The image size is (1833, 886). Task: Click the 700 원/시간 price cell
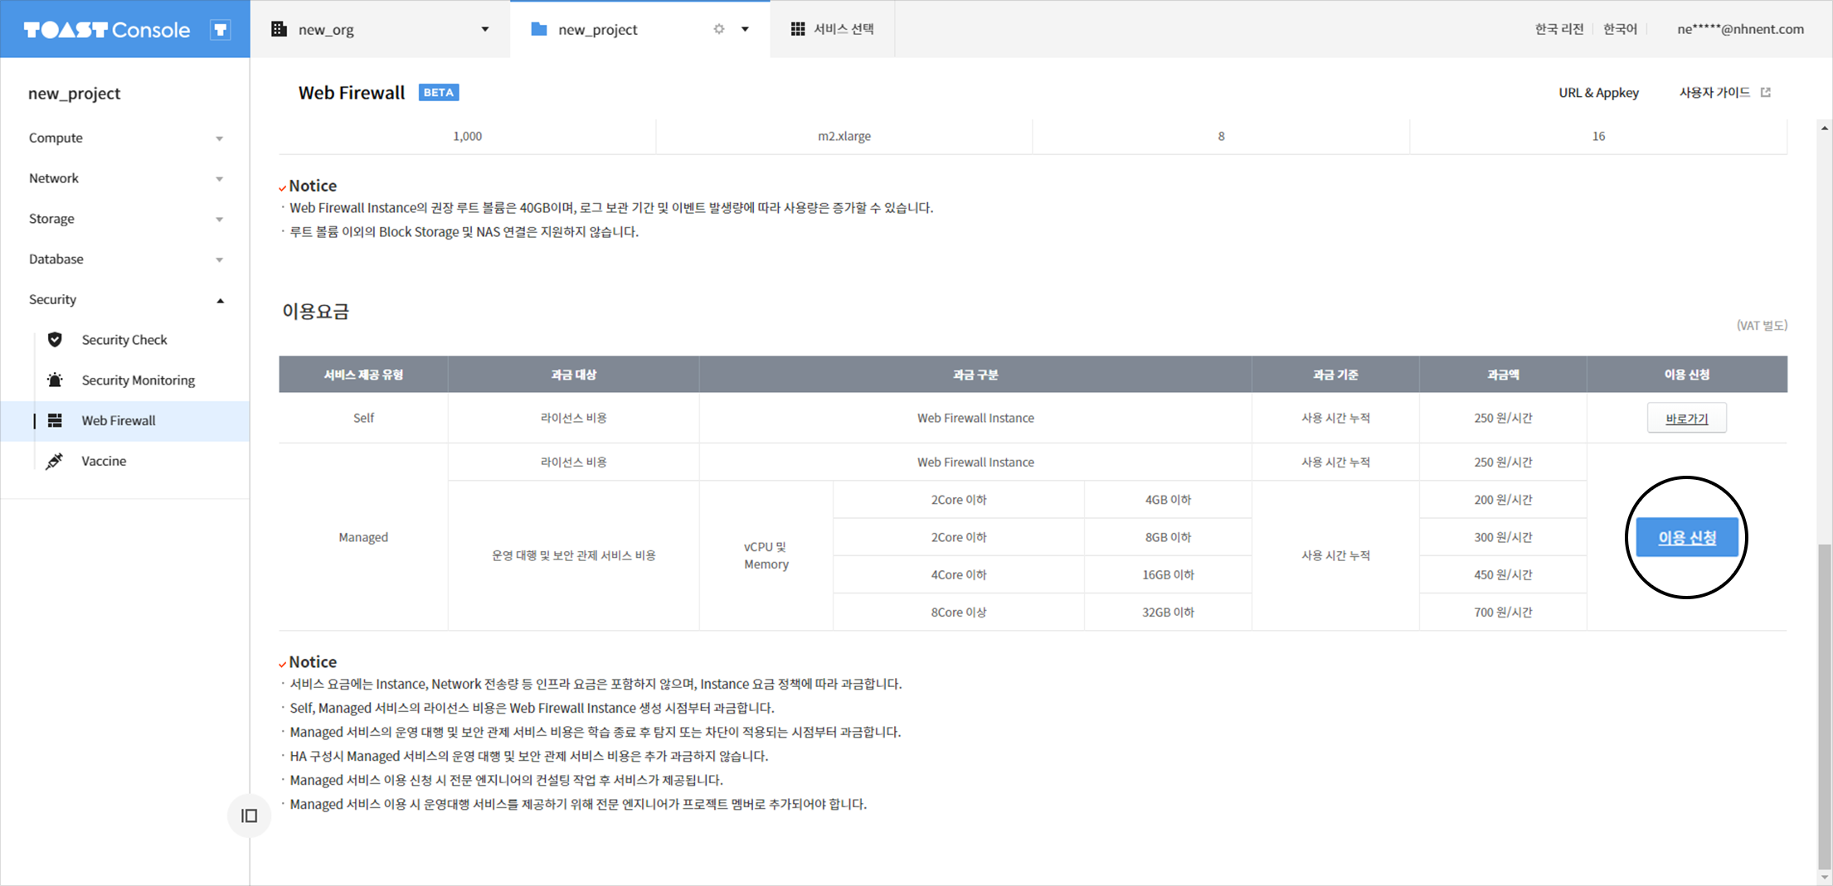click(1503, 612)
